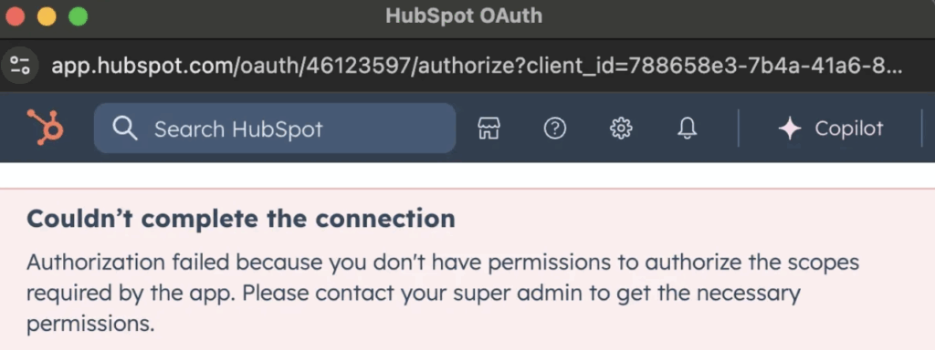Open the Help question mark icon
Image resolution: width=935 pixels, height=350 pixels.
[x=555, y=128]
